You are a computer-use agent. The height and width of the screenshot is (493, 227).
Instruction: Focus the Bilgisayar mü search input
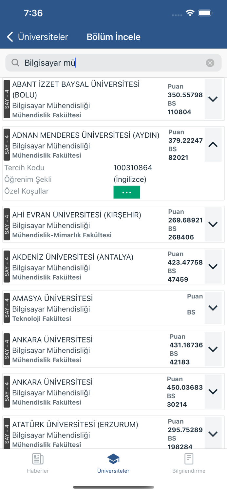[111, 63]
